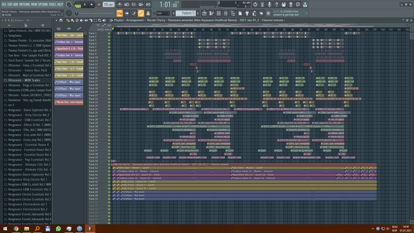Image resolution: width=414 pixels, height=233 pixels.
Task: Open the Pattern 1 selector dropdown
Action: point(186,13)
